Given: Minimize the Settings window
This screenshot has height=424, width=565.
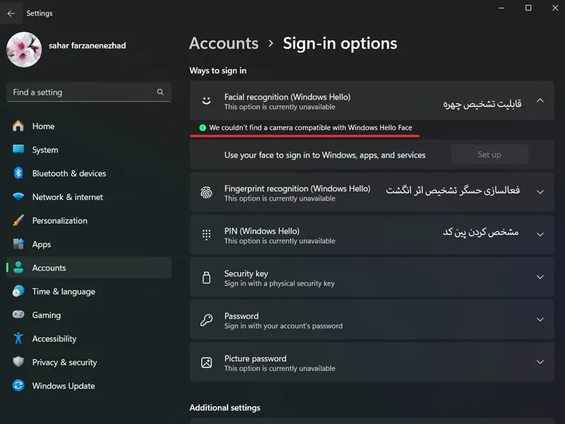Looking at the screenshot, I should [501, 8].
